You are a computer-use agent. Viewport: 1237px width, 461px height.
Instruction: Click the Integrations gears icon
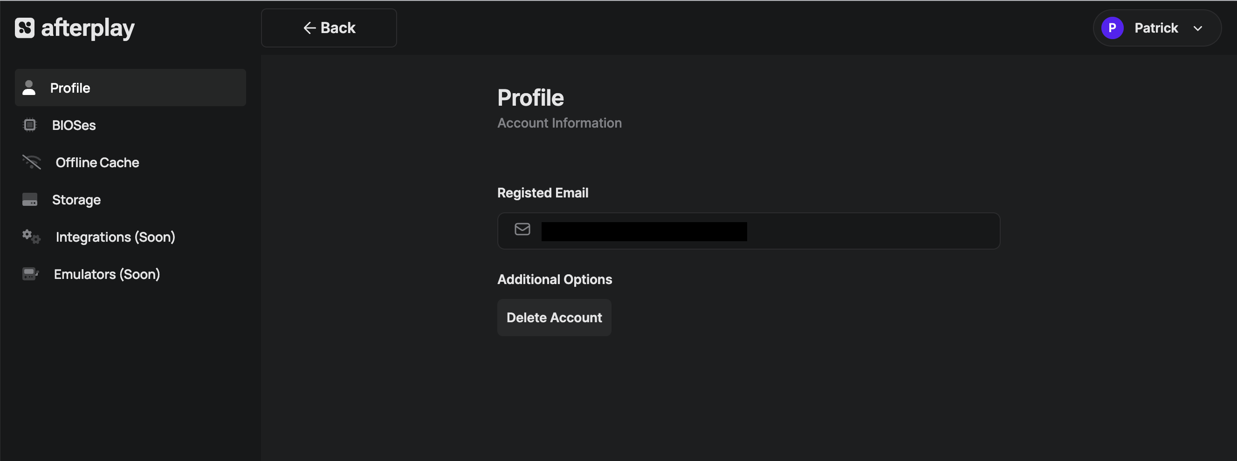32,237
